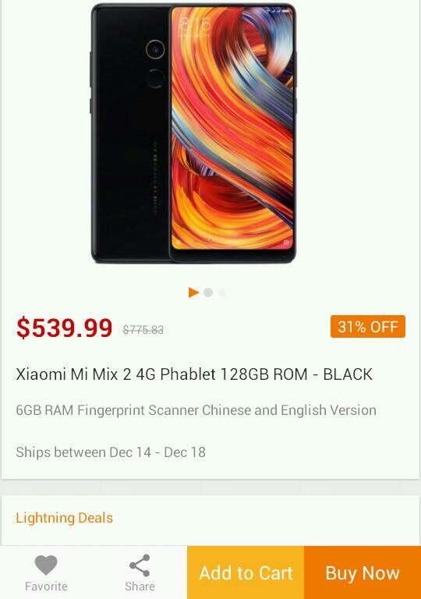Image resolution: width=421 pixels, height=599 pixels.
Task: Tap the 31% OFF discount badge
Action: coord(367,327)
